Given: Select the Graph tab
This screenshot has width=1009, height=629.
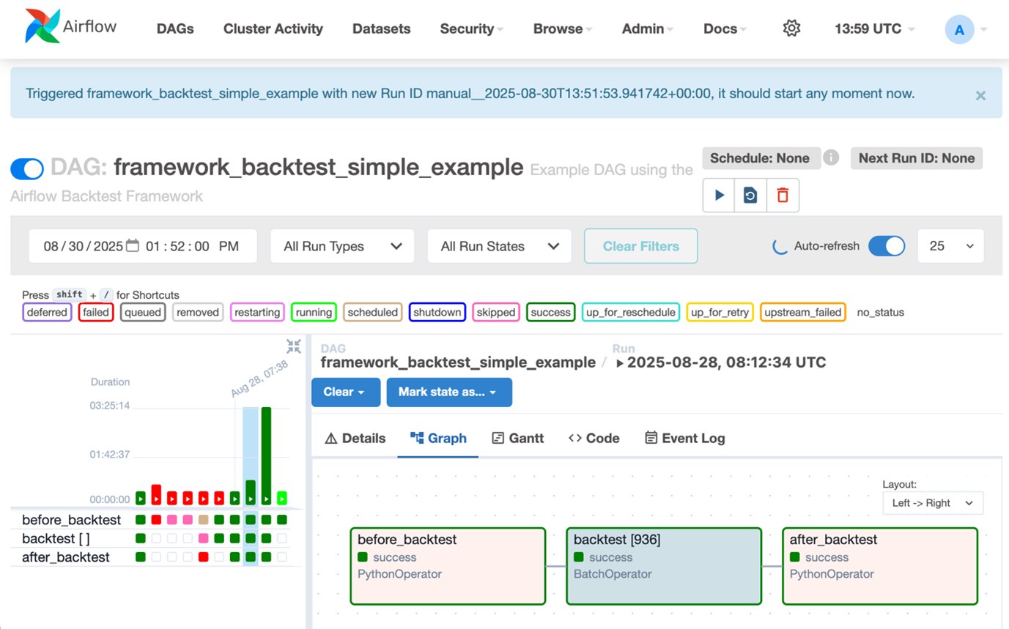Looking at the screenshot, I should tap(438, 438).
